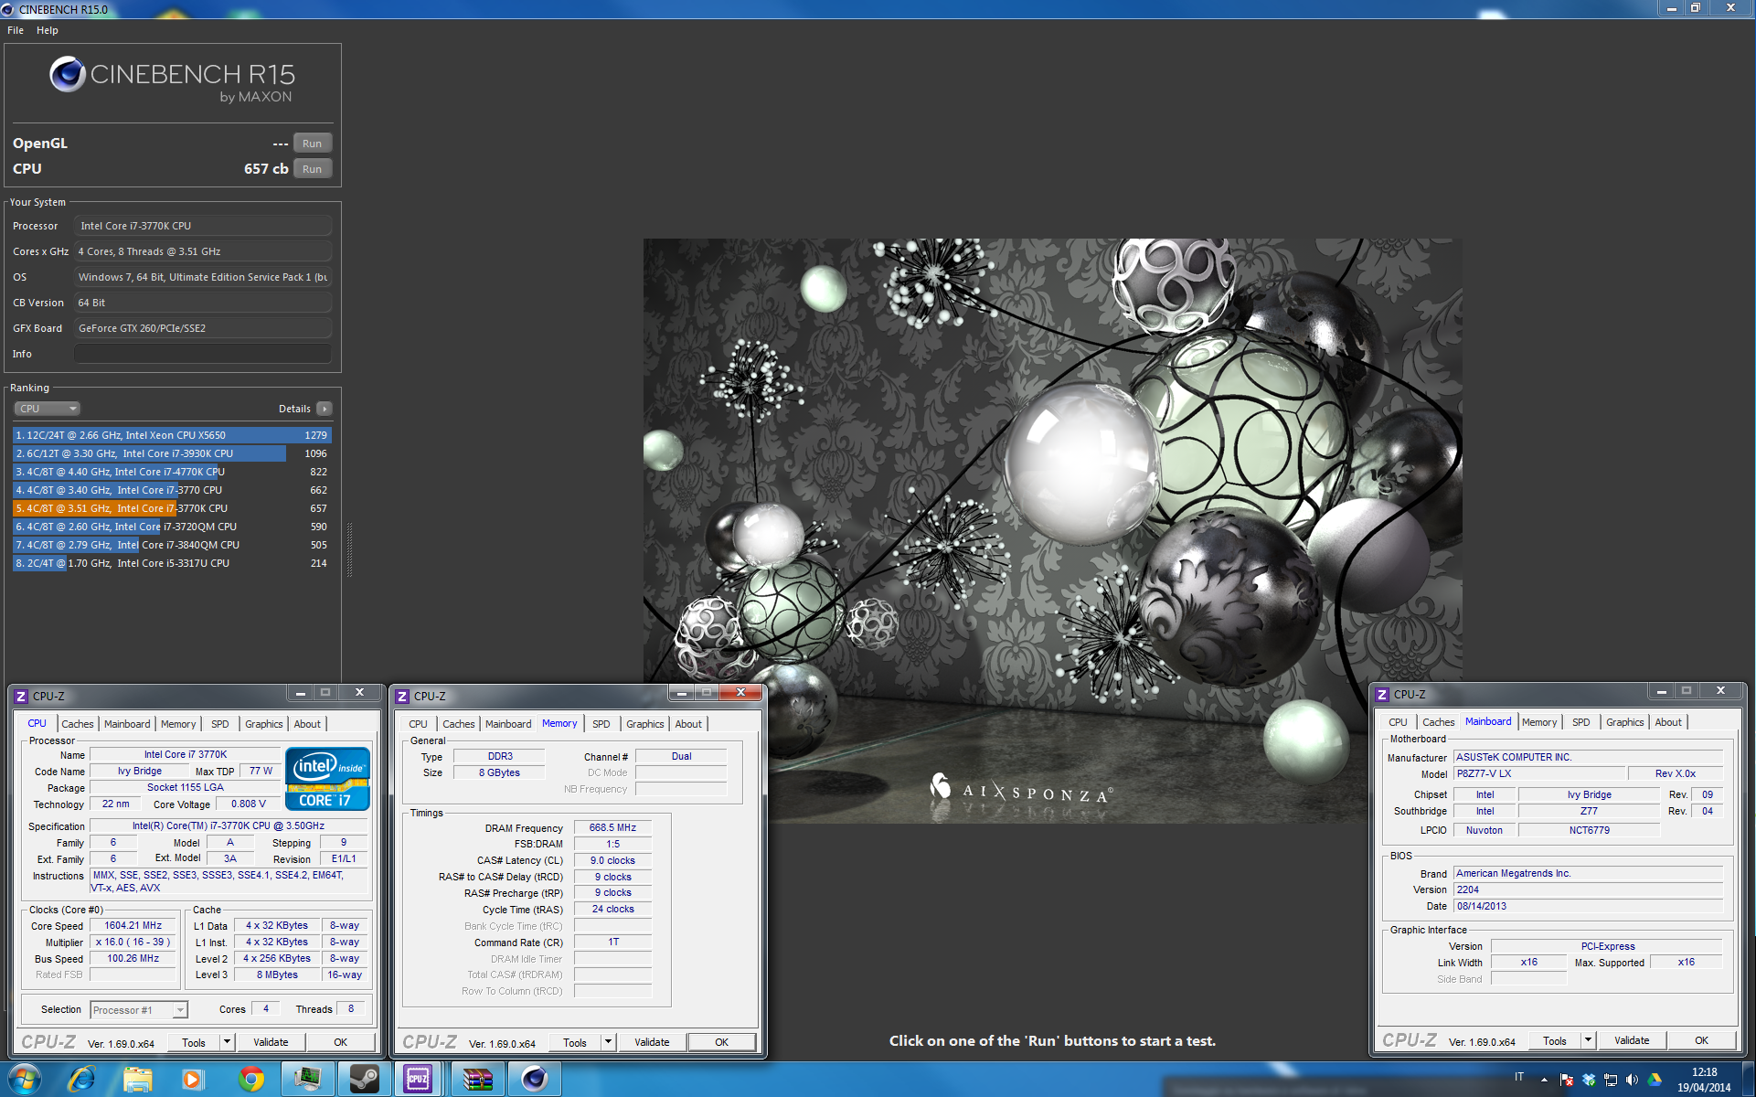Click the Dropbox tray icon
1756x1097 pixels.
pyautogui.click(x=1589, y=1080)
